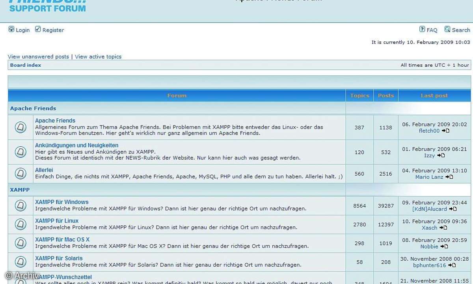Open XAMPP für Solaris forum
The image size is (473, 284).
coord(59,258)
